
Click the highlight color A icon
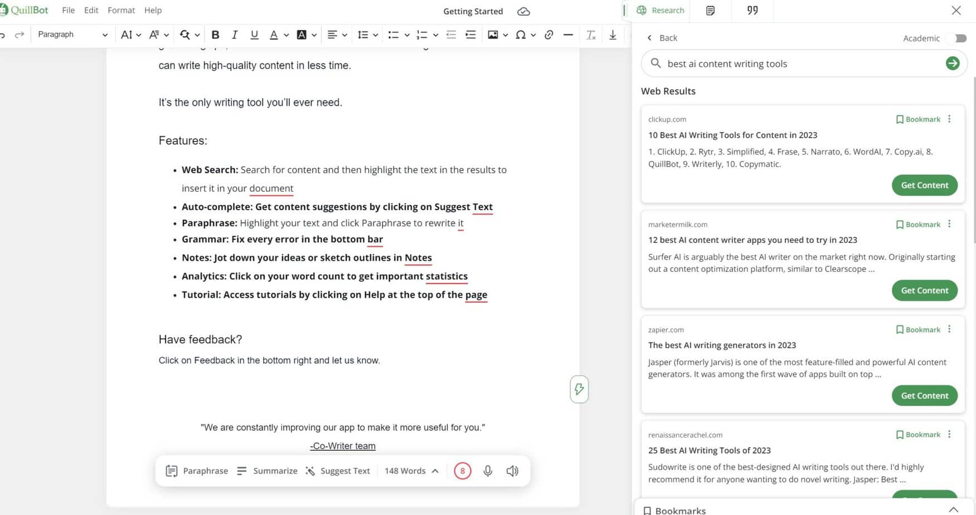coord(302,35)
